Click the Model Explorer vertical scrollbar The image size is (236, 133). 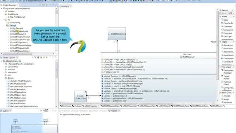56,70
